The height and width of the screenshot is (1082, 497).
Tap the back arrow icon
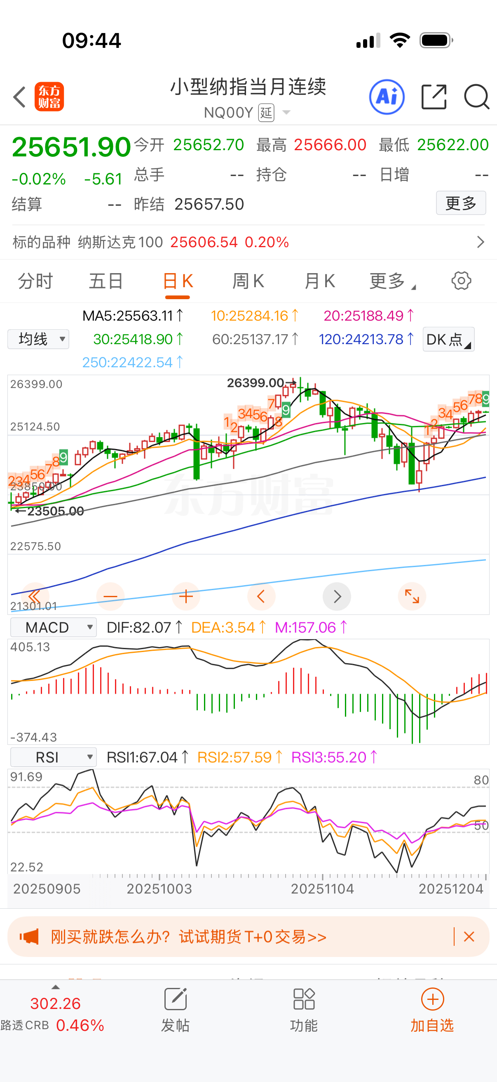19,97
